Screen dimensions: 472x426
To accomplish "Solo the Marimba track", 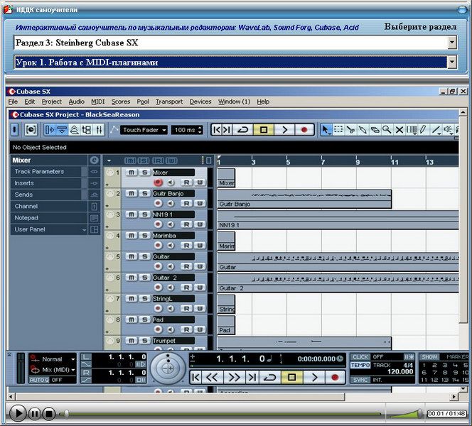I will pos(143,235).
